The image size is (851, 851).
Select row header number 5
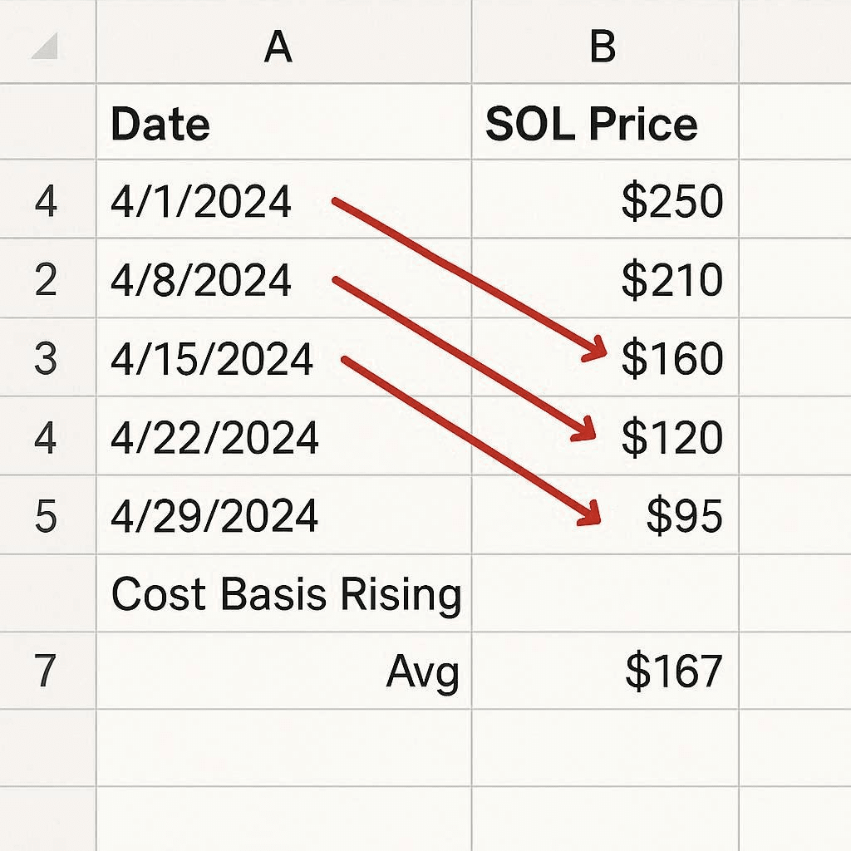(46, 516)
